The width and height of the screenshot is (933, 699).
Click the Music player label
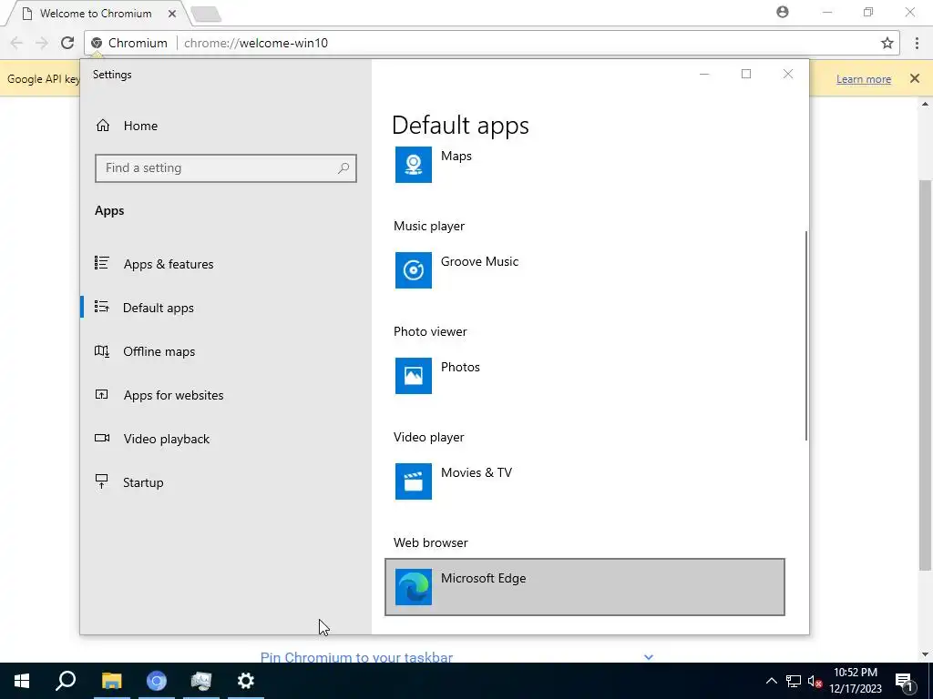(429, 226)
